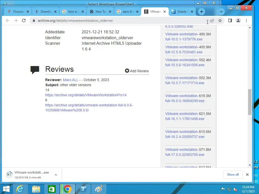Screen dimensions: 259x194
Task: Share this page via share icon
Action: 212,20
